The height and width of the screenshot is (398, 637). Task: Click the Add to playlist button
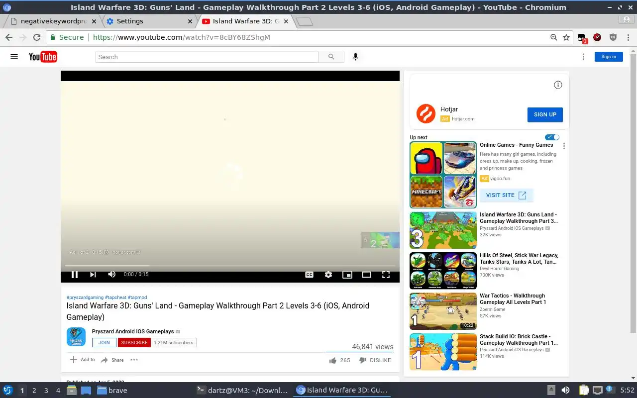pyautogui.click(x=82, y=360)
